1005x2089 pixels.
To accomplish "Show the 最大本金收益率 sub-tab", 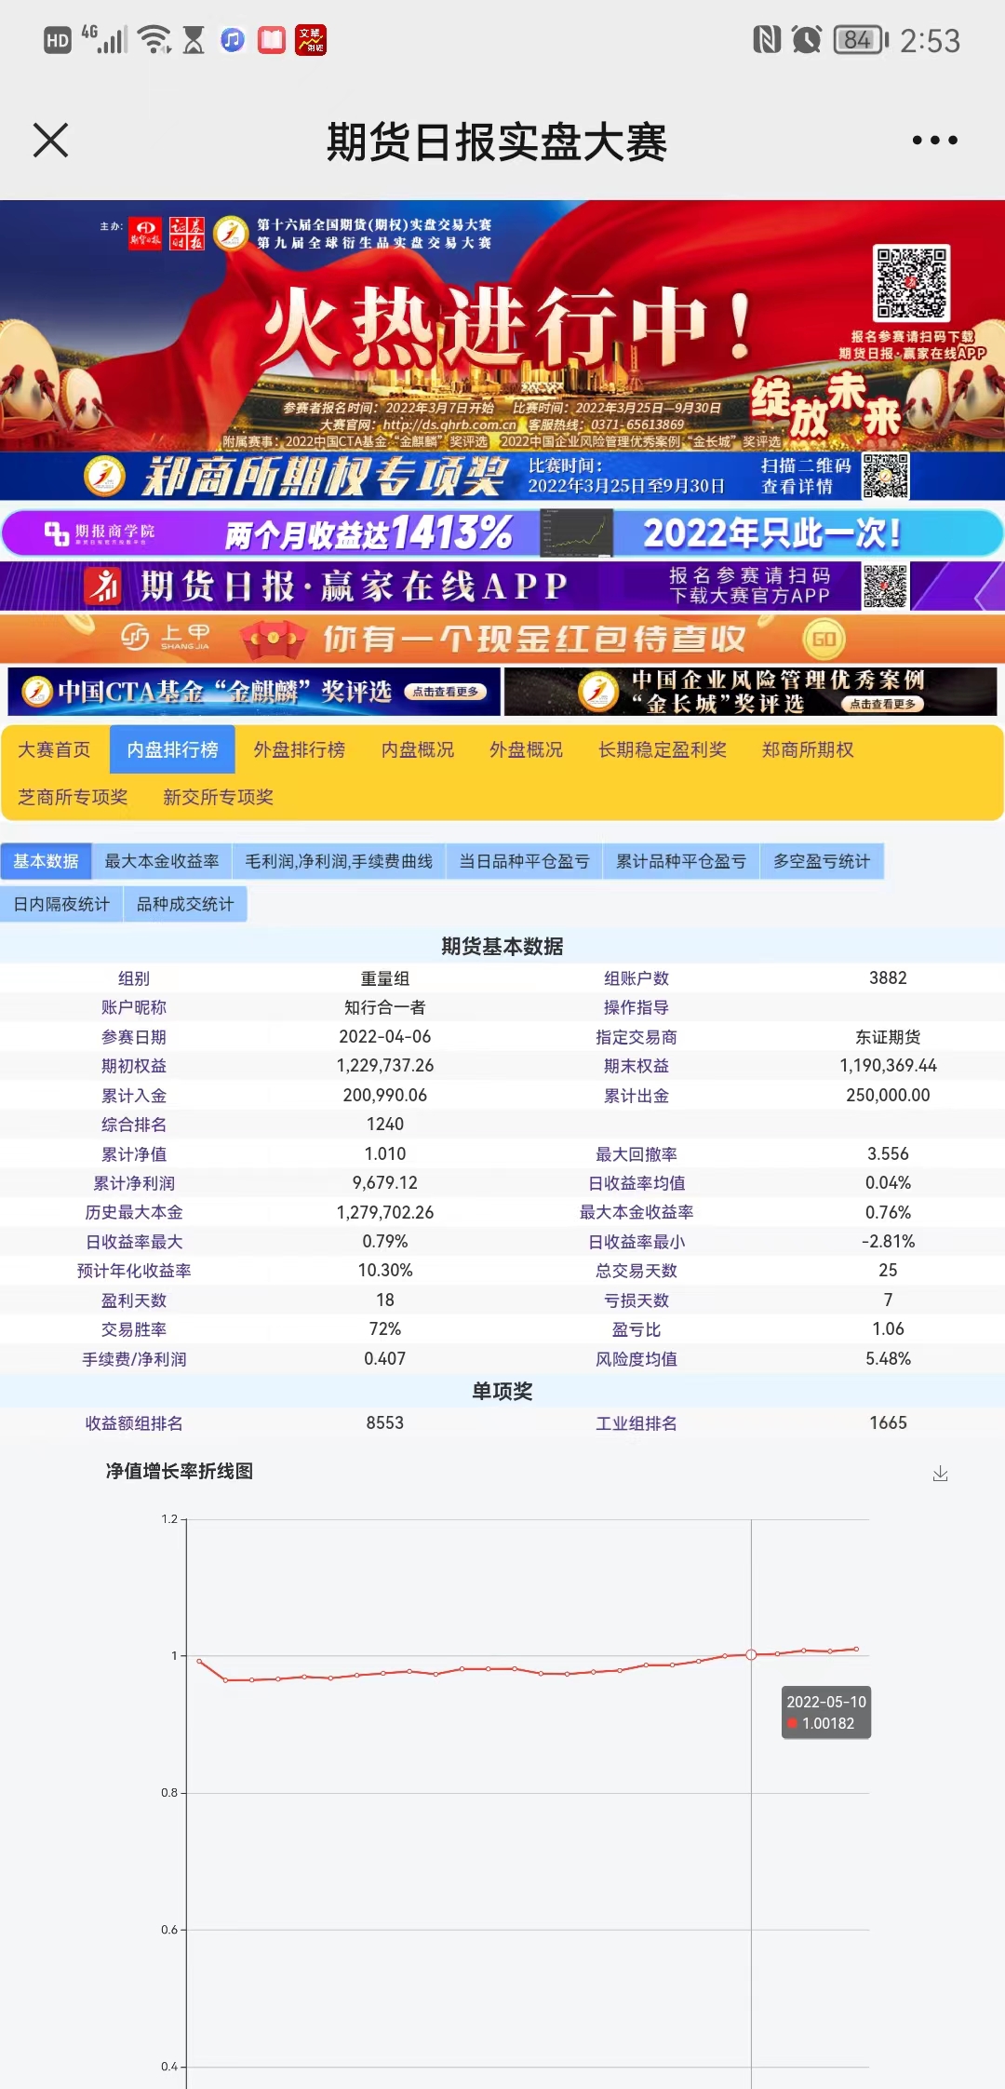I will (162, 861).
